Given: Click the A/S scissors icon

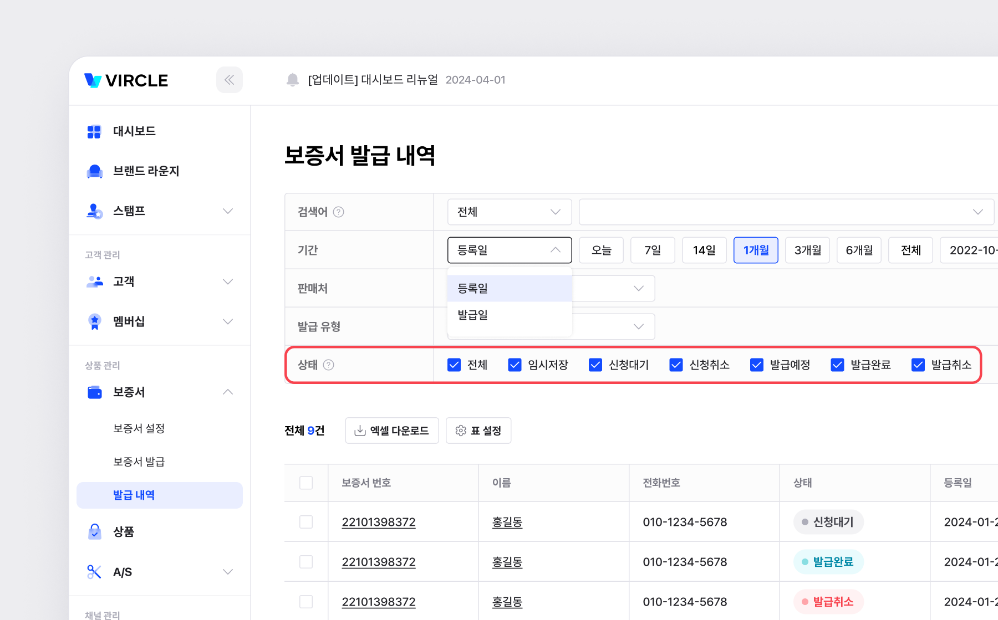Looking at the screenshot, I should [x=94, y=572].
